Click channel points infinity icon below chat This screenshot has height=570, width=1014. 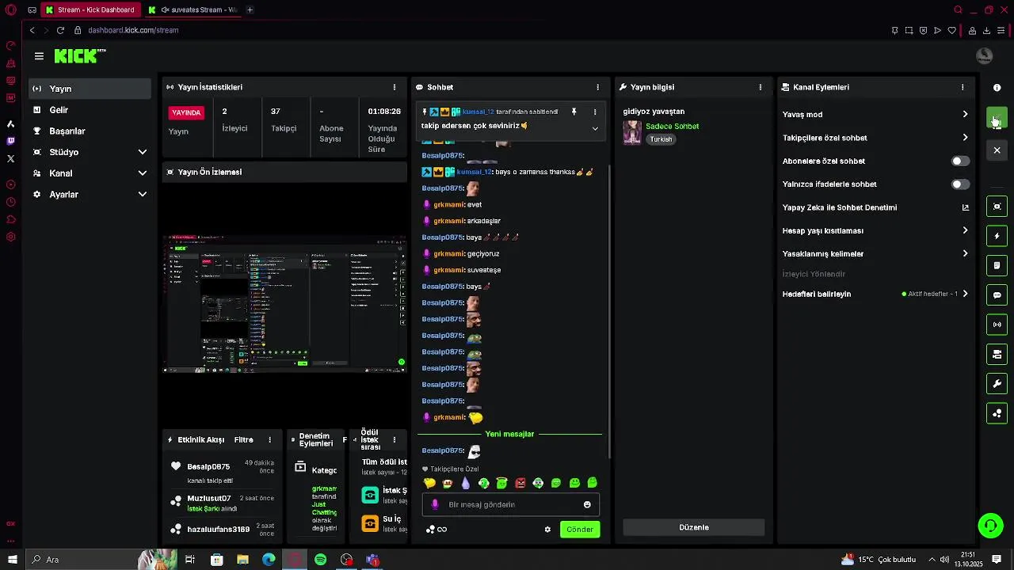(x=442, y=529)
